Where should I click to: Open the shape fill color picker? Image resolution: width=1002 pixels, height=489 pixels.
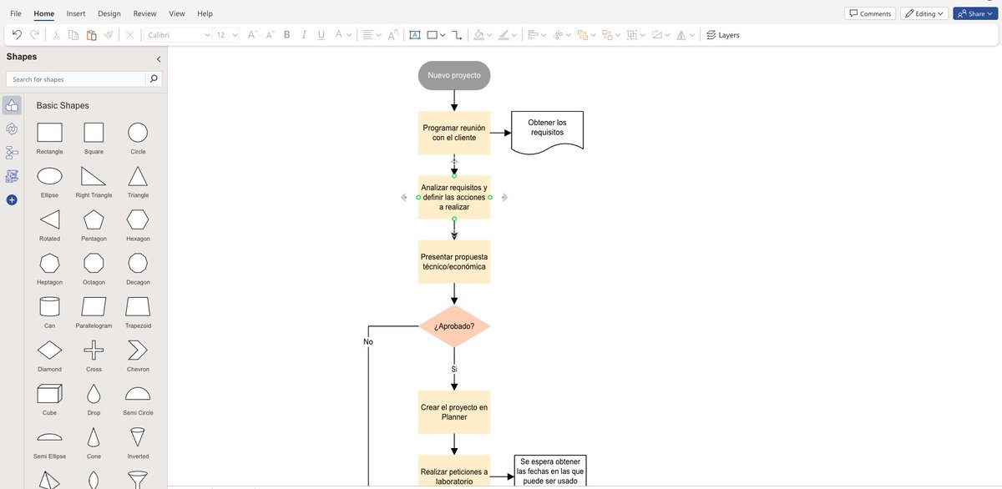click(x=487, y=34)
